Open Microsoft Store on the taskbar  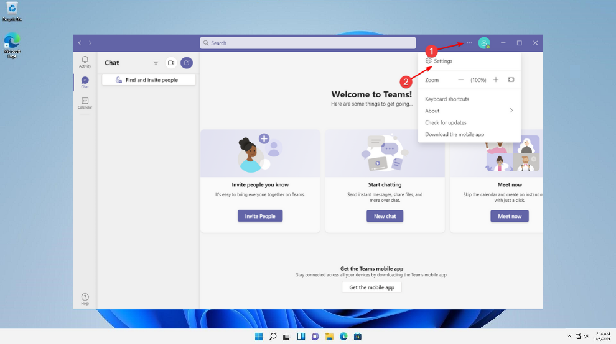coord(358,337)
